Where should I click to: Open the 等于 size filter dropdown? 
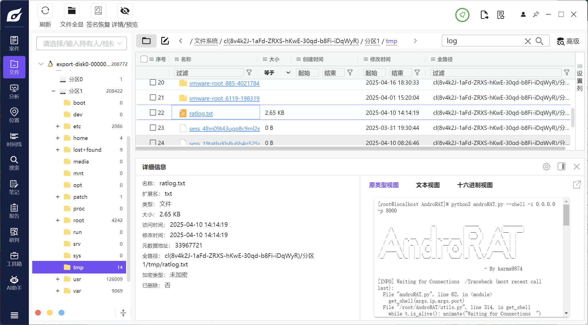(x=276, y=73)
